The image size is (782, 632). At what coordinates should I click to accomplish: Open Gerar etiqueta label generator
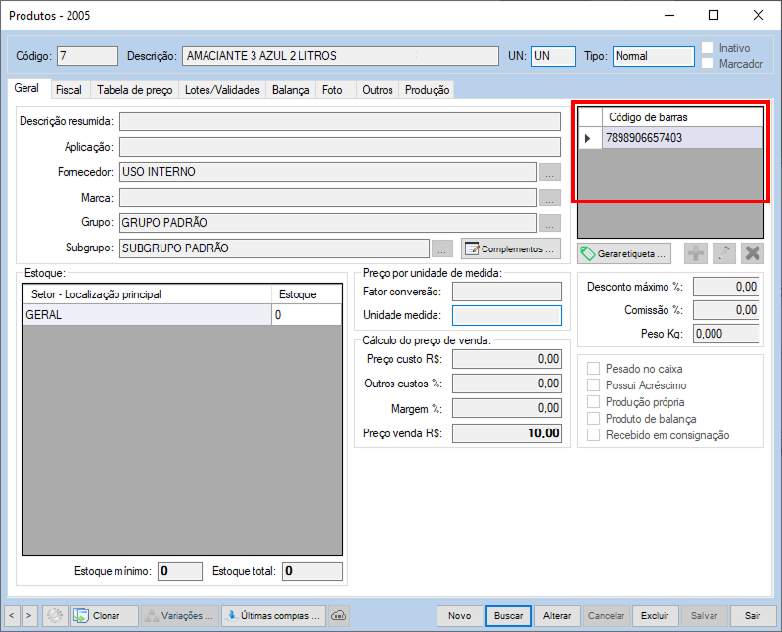coord(624,253)
